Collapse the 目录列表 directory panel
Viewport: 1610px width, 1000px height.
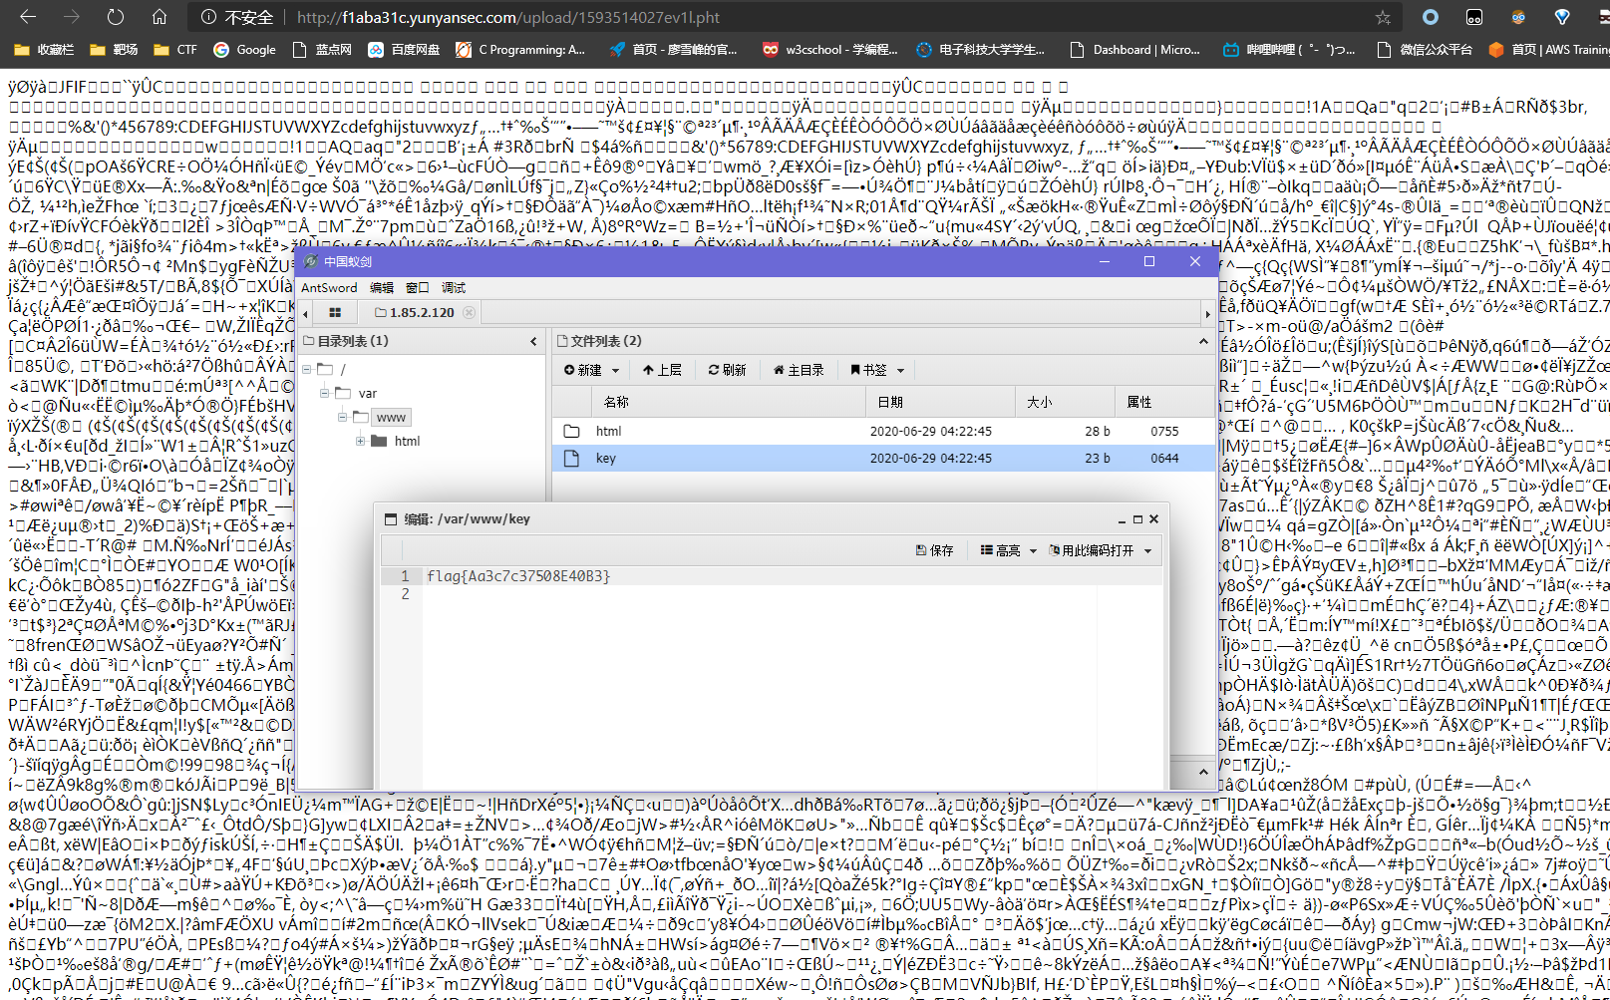tap(533, 341)
